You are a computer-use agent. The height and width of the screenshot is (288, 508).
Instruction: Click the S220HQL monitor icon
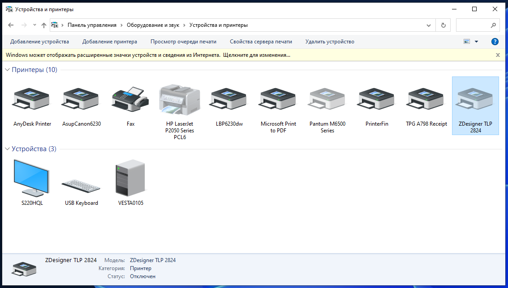pyautogui.click(x=31, y=178)
